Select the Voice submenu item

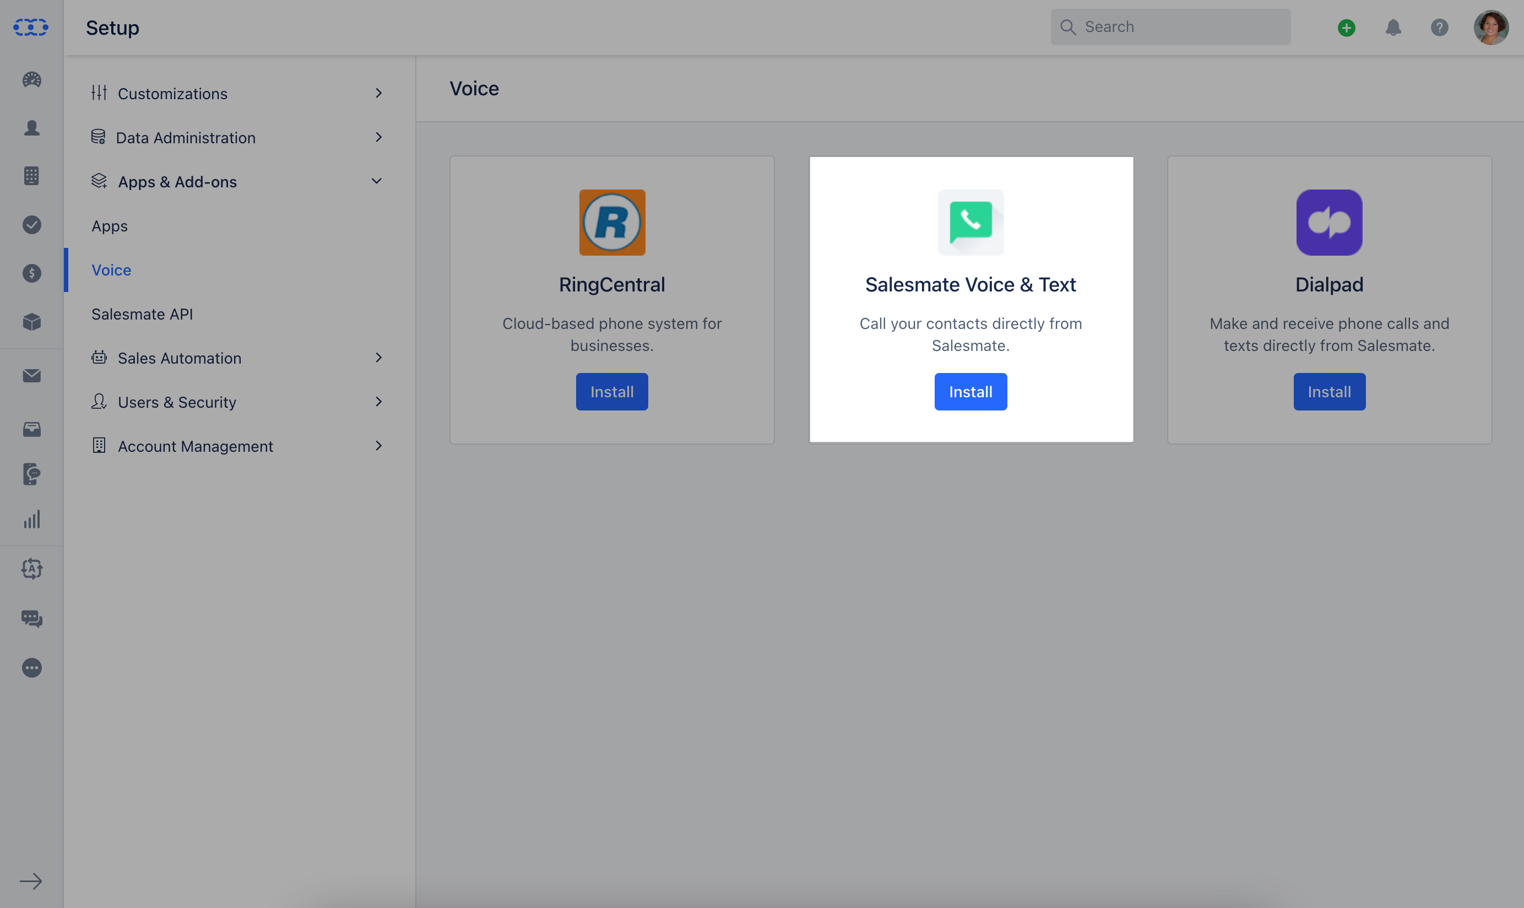111,270
